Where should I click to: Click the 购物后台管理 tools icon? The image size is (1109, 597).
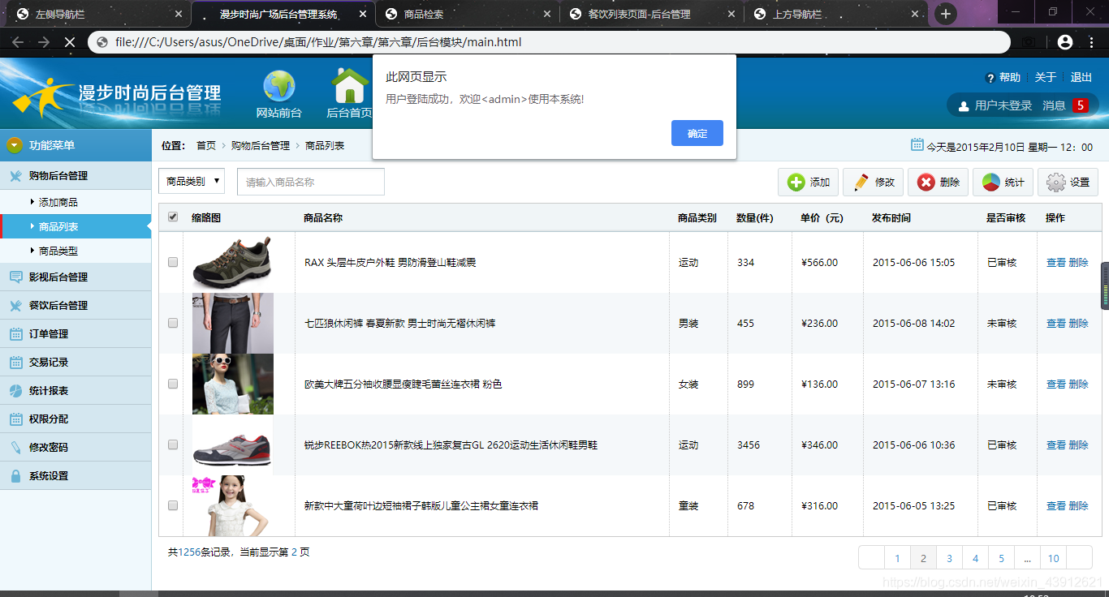15,176
